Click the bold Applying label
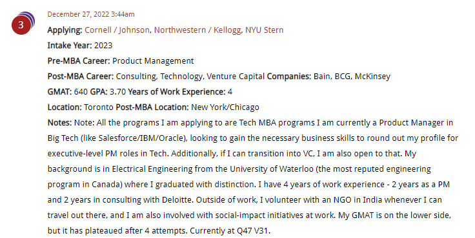The image size is (475, 238). 65,30
